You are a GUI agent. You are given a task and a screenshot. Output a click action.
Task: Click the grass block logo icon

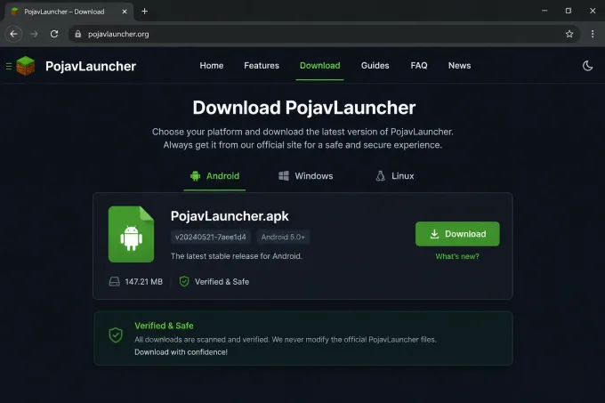point(26,66)
